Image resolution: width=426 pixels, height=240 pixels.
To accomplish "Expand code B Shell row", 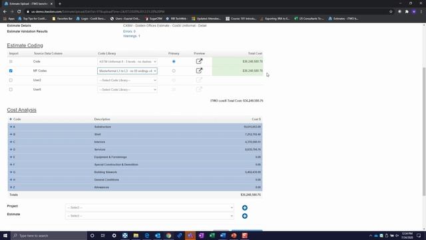I will [11, 135].
